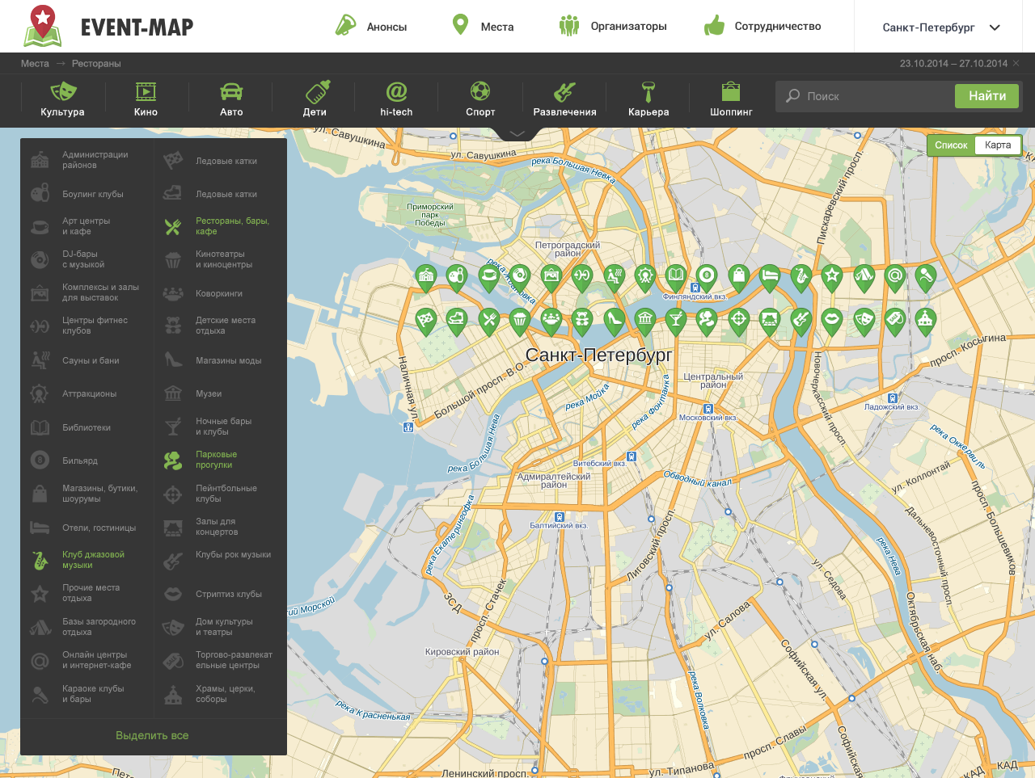Screen dimensions: 1035x778
Task: Open the church map pin
Action: pos(925,321)
